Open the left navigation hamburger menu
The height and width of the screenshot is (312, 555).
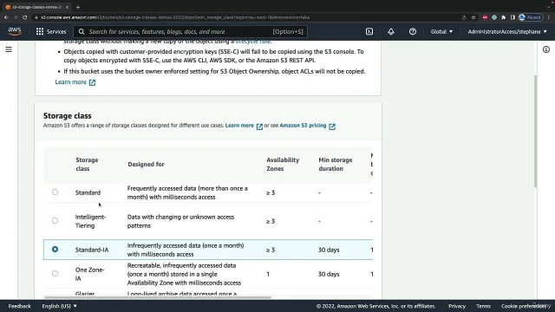click(x=9, y=49)
